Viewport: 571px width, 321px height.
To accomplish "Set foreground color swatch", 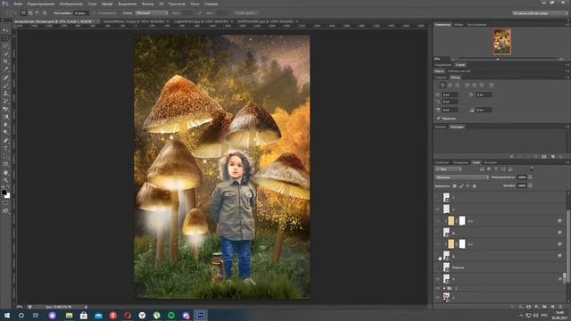I will (4, 193).
